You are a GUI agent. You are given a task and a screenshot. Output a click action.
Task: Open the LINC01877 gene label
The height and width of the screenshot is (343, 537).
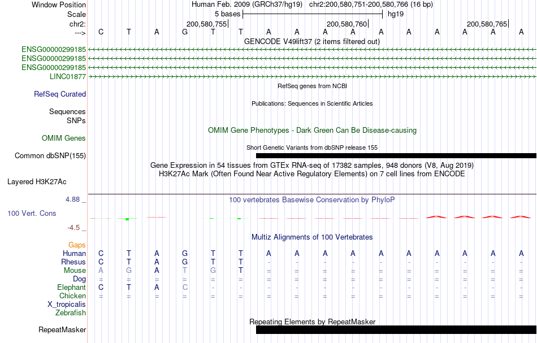point(68,77)
